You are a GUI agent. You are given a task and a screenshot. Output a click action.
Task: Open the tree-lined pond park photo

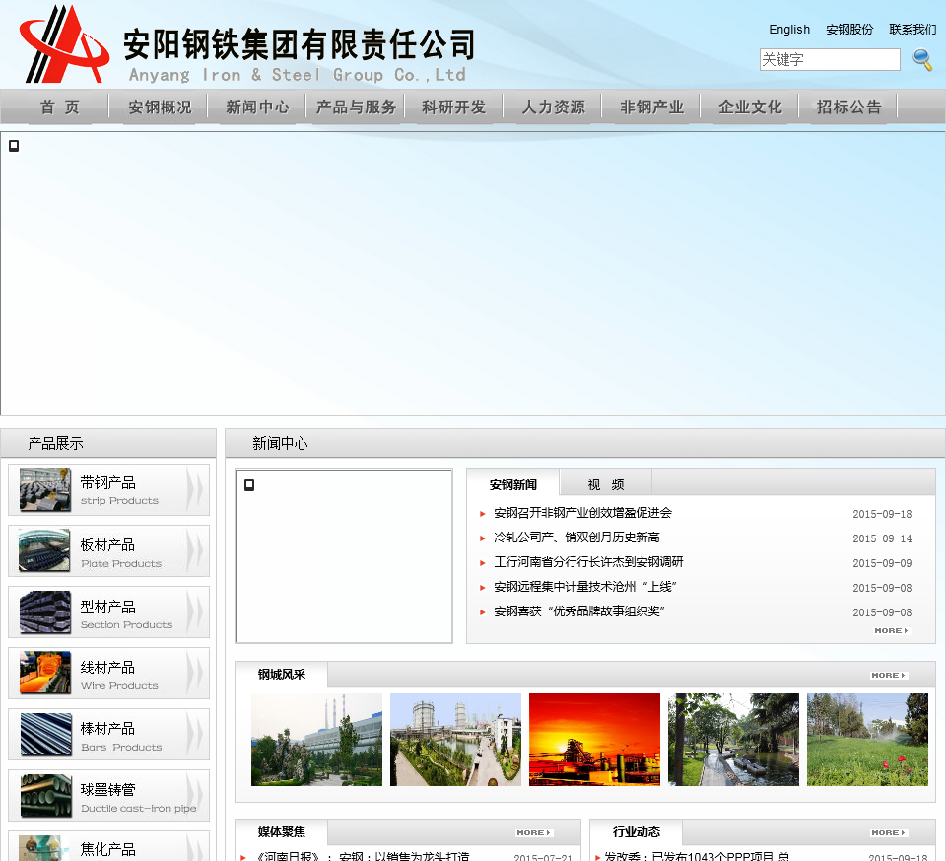point(733,740)
